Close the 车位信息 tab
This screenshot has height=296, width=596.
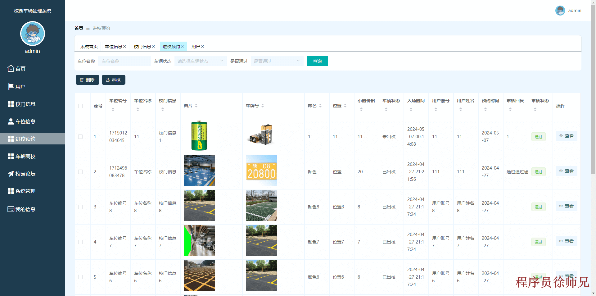click(124, 46)
